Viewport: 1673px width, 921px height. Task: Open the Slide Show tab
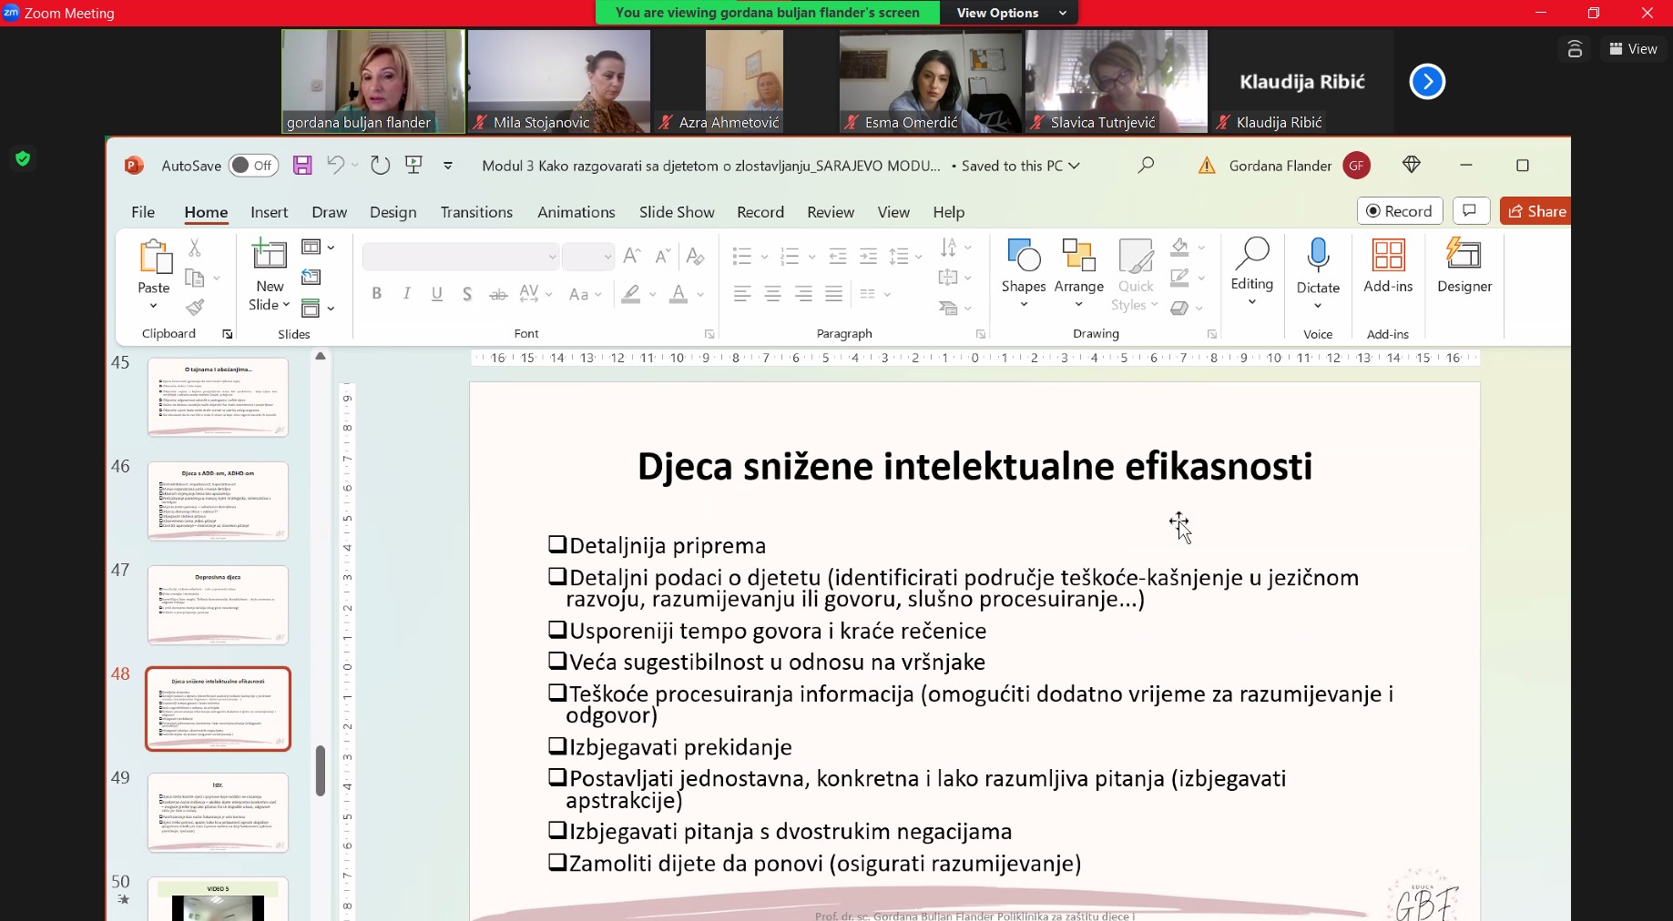[676, 212]
